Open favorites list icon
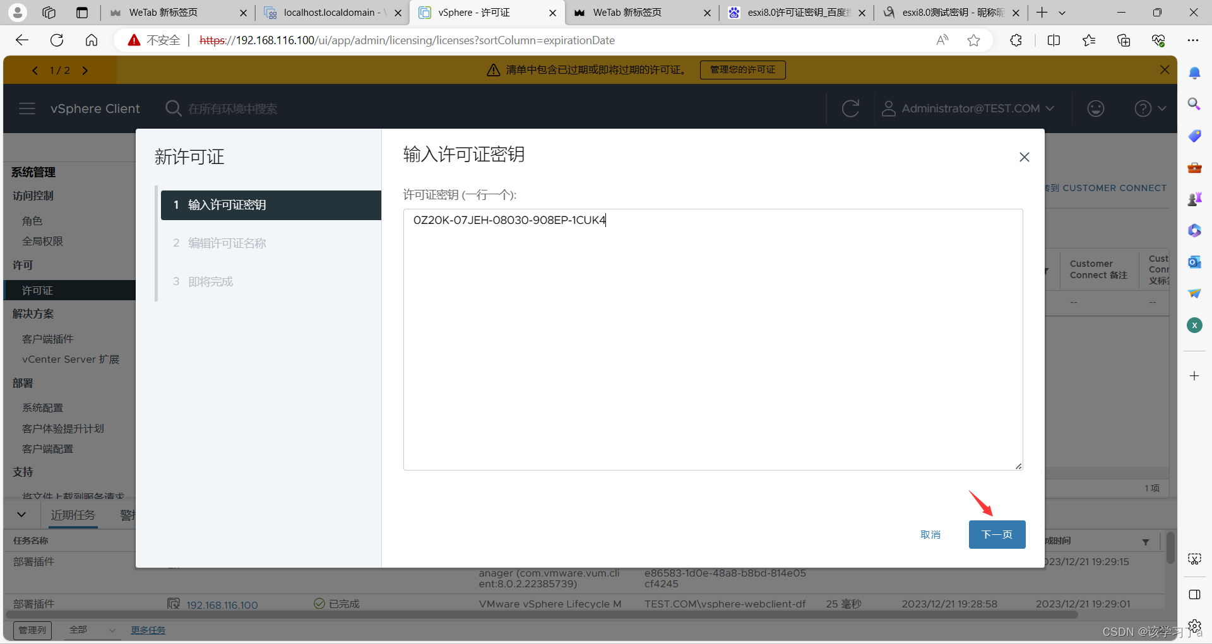1212x644 pixels. coord(1089,40)
